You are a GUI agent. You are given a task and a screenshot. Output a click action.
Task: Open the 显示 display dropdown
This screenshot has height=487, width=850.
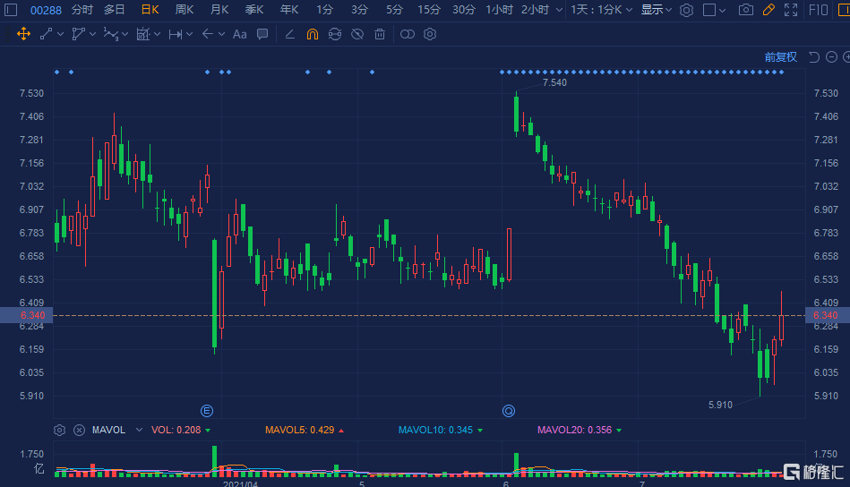pos(656,10)
